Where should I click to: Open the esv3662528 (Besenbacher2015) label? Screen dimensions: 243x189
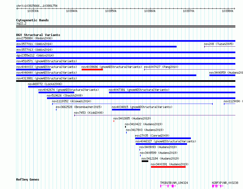click(x=79, y=107)
